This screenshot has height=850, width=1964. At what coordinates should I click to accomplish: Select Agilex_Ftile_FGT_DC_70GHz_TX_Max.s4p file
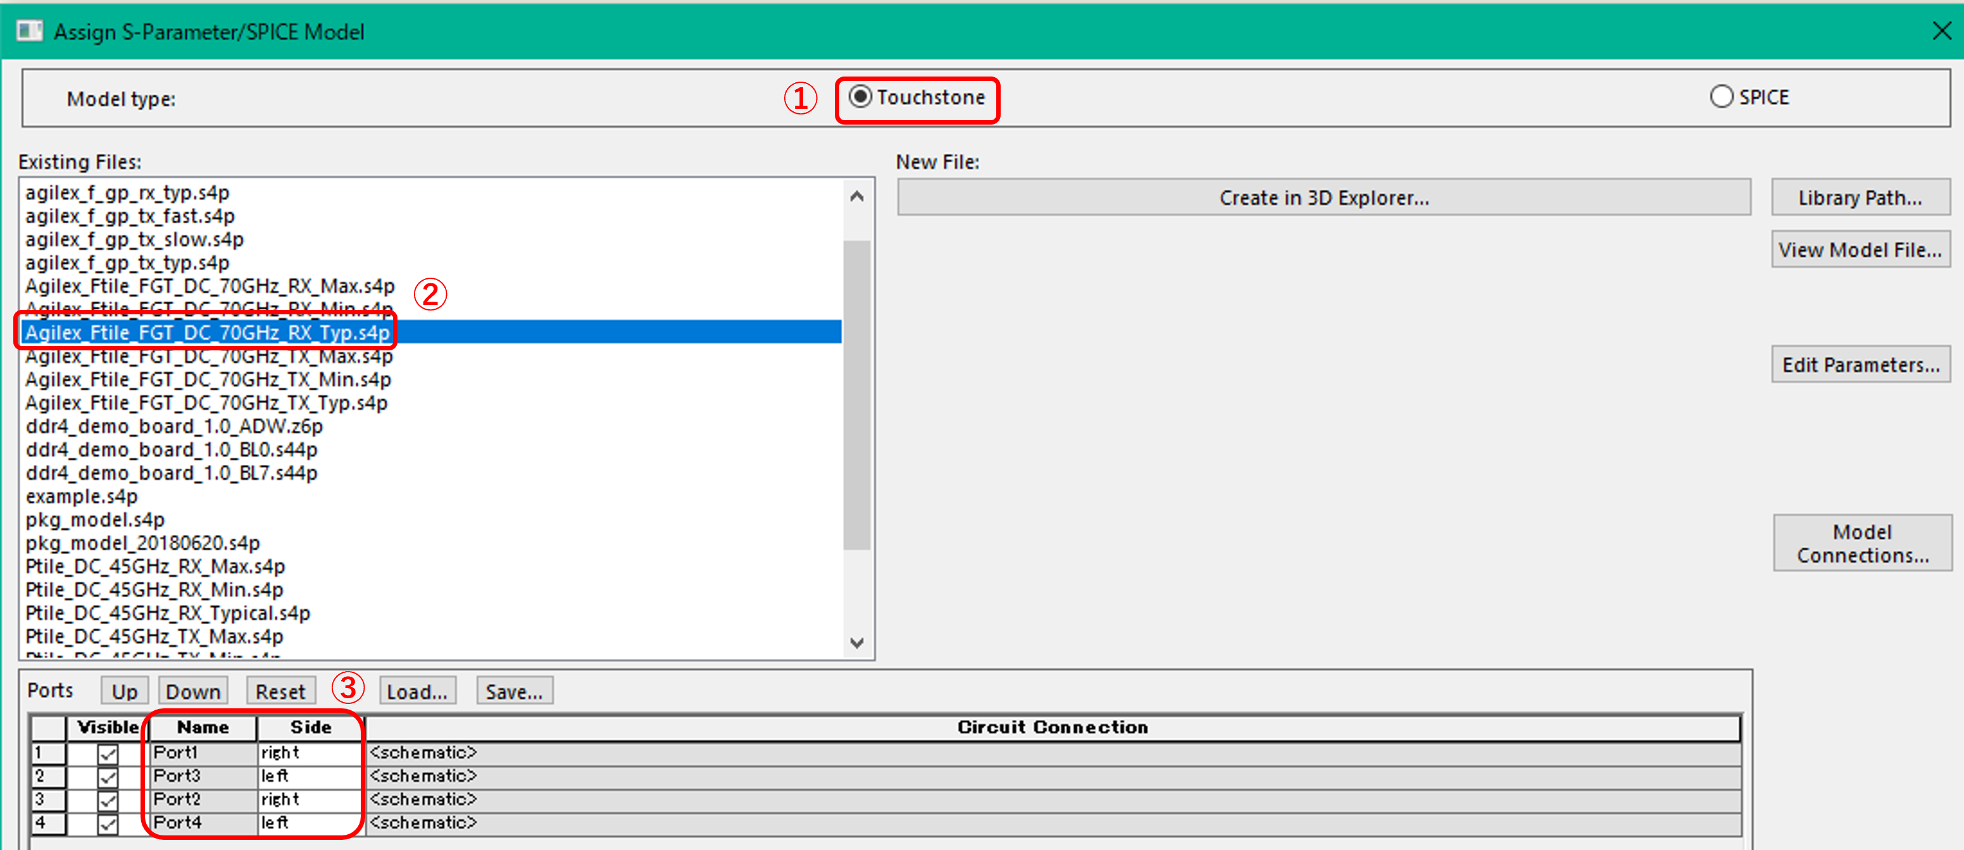click(209, 357)
